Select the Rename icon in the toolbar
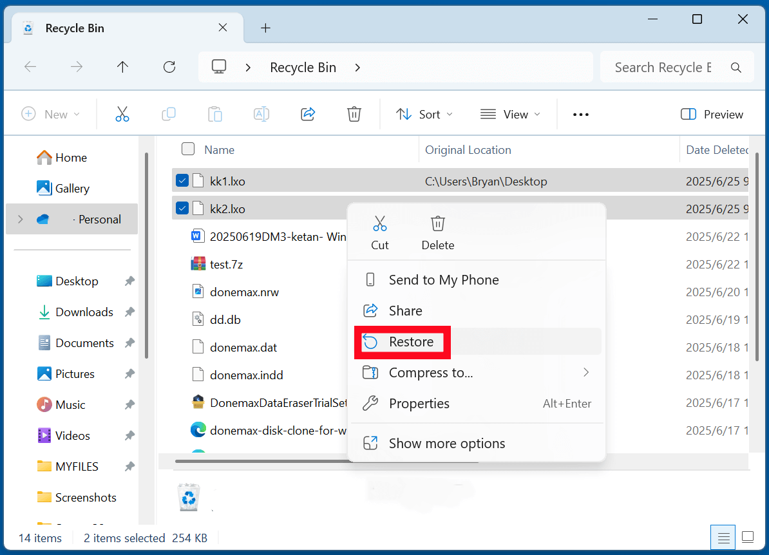769x555 pixels. 261,114
